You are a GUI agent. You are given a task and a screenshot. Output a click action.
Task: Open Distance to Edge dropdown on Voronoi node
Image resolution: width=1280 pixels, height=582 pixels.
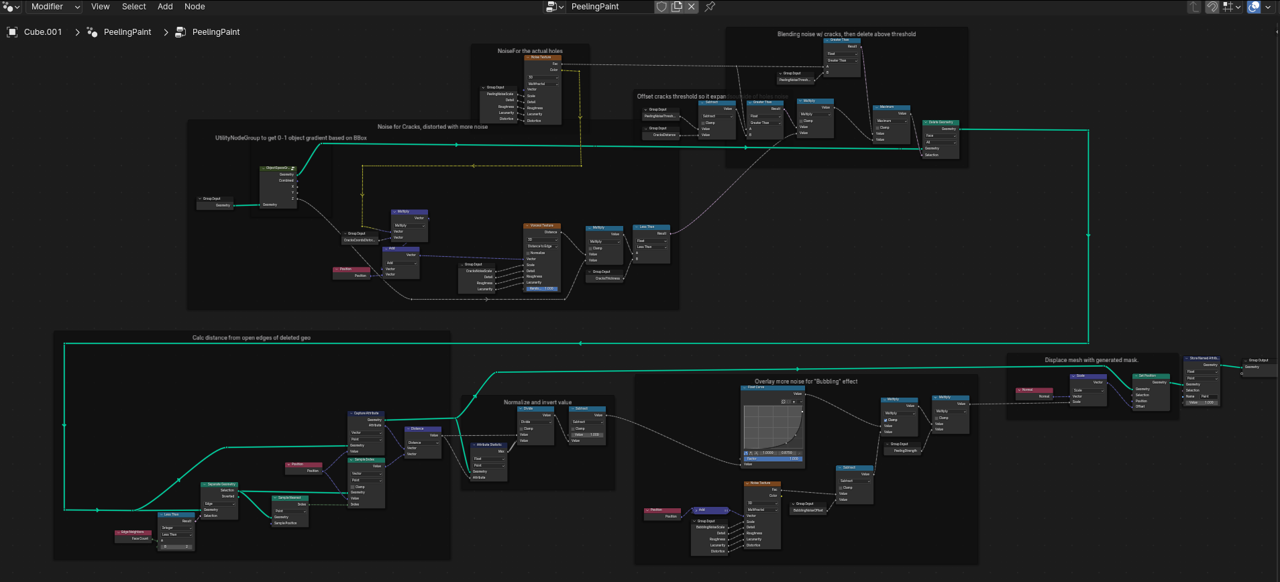[542, 246]
